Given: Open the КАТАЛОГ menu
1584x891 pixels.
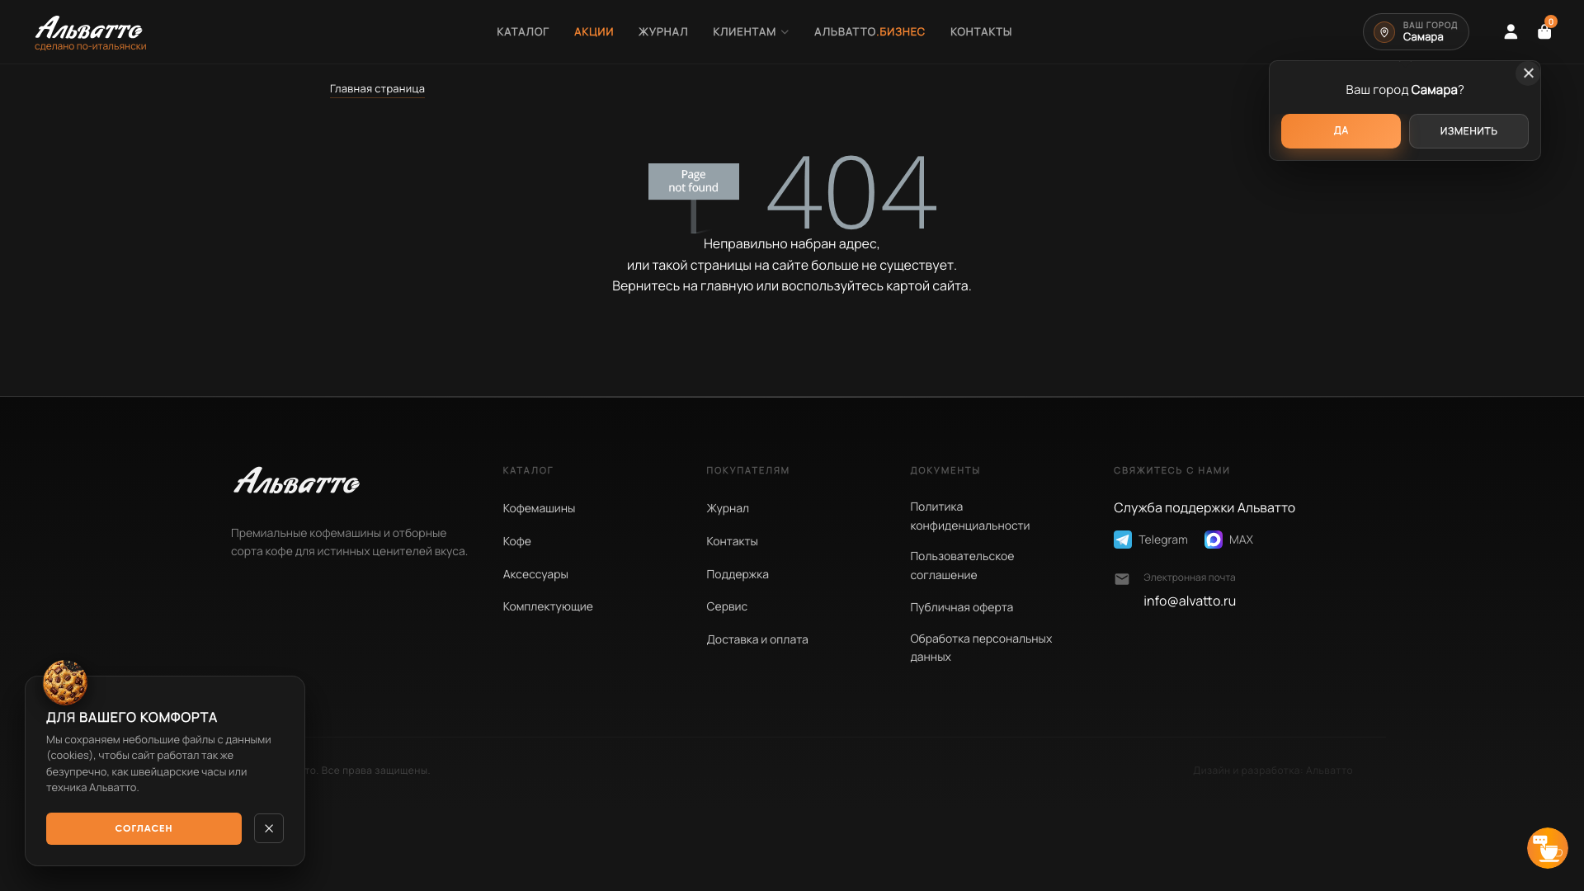Looking at the screenshot, I should click(x=523, y=32).
